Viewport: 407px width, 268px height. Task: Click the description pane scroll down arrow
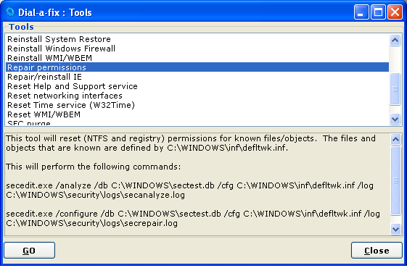(395, 229)
